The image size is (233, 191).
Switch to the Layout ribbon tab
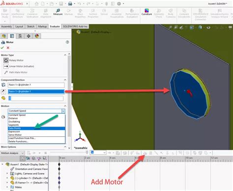[19, 27]
